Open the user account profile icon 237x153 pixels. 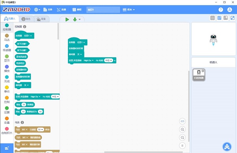(229, 9)
